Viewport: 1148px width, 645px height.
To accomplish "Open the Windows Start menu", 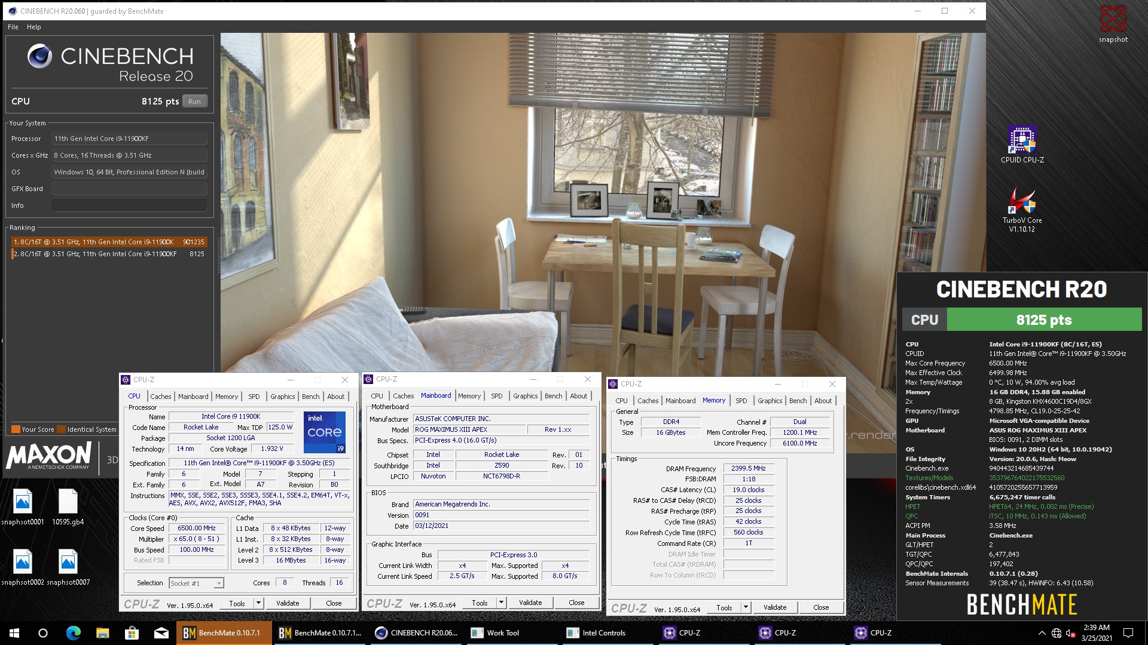I will coord(14,633).
